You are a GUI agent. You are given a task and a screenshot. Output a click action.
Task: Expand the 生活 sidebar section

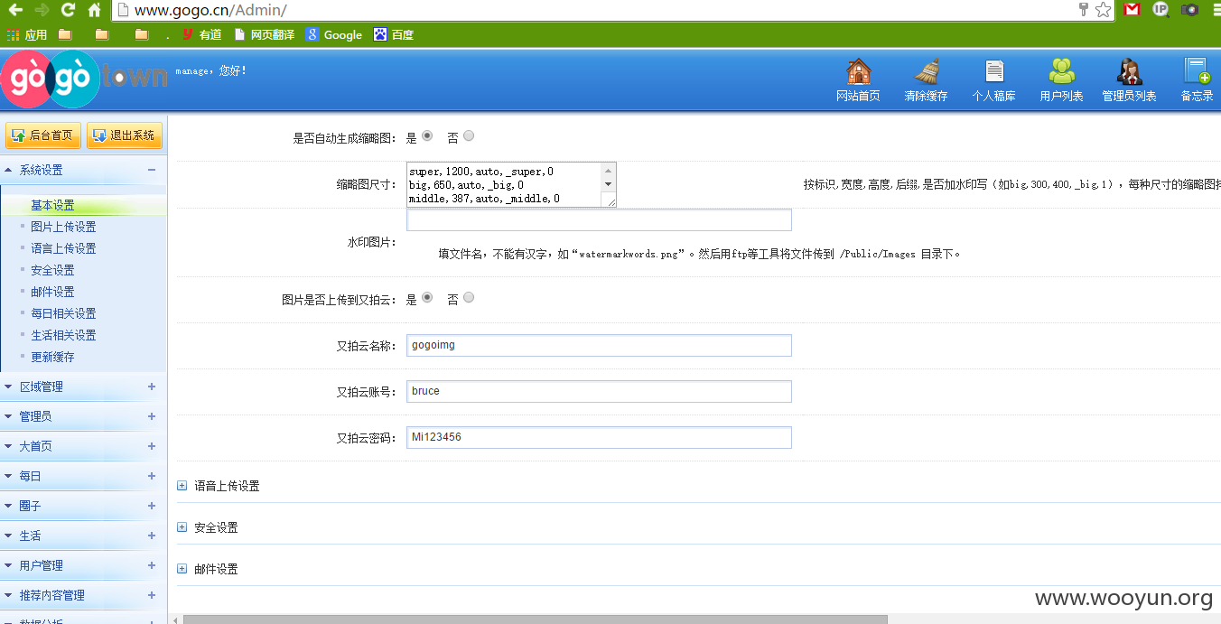click(x=152, y=536)
